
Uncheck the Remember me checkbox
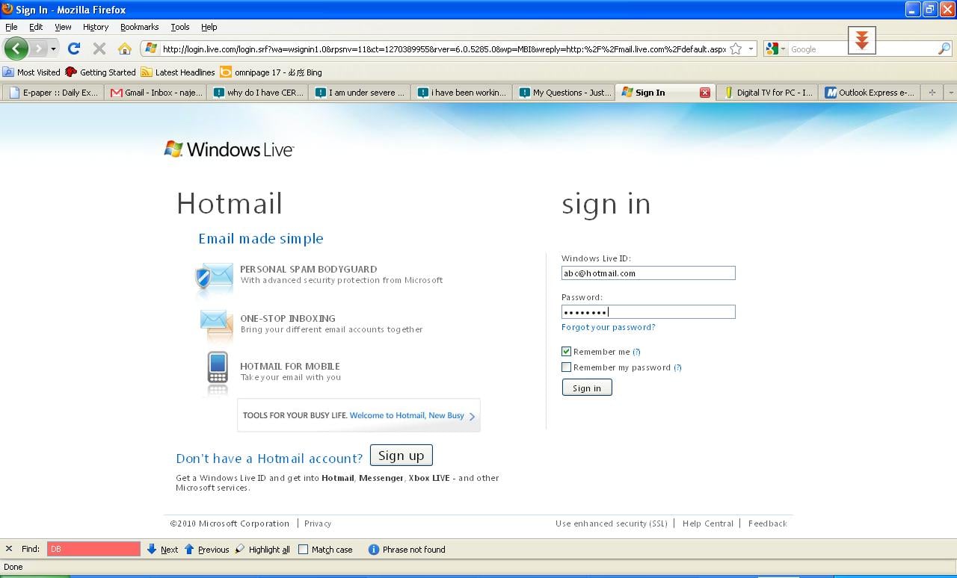(x=566, y=351)
